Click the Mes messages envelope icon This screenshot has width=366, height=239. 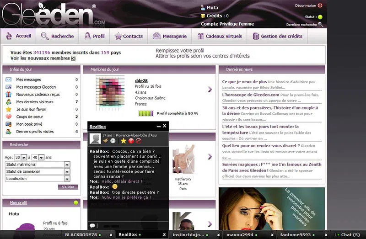(8, 80)
